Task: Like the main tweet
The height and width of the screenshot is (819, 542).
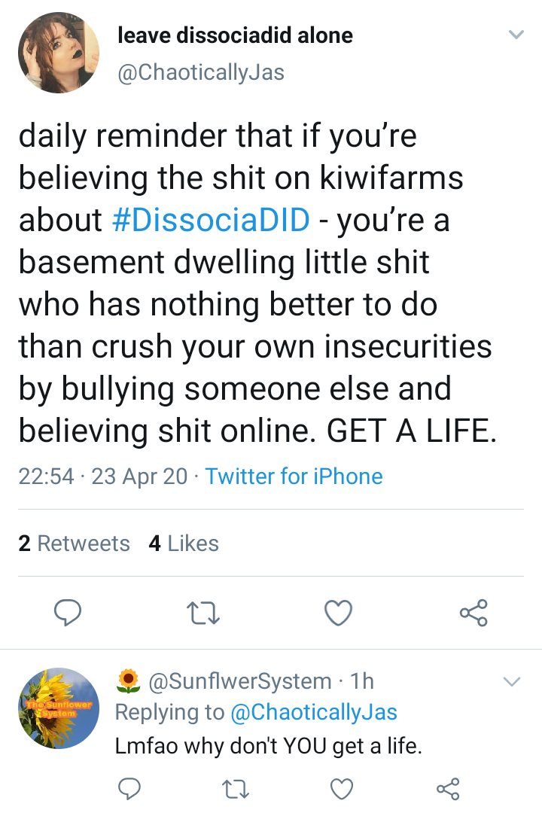Action: coord(339,613)
